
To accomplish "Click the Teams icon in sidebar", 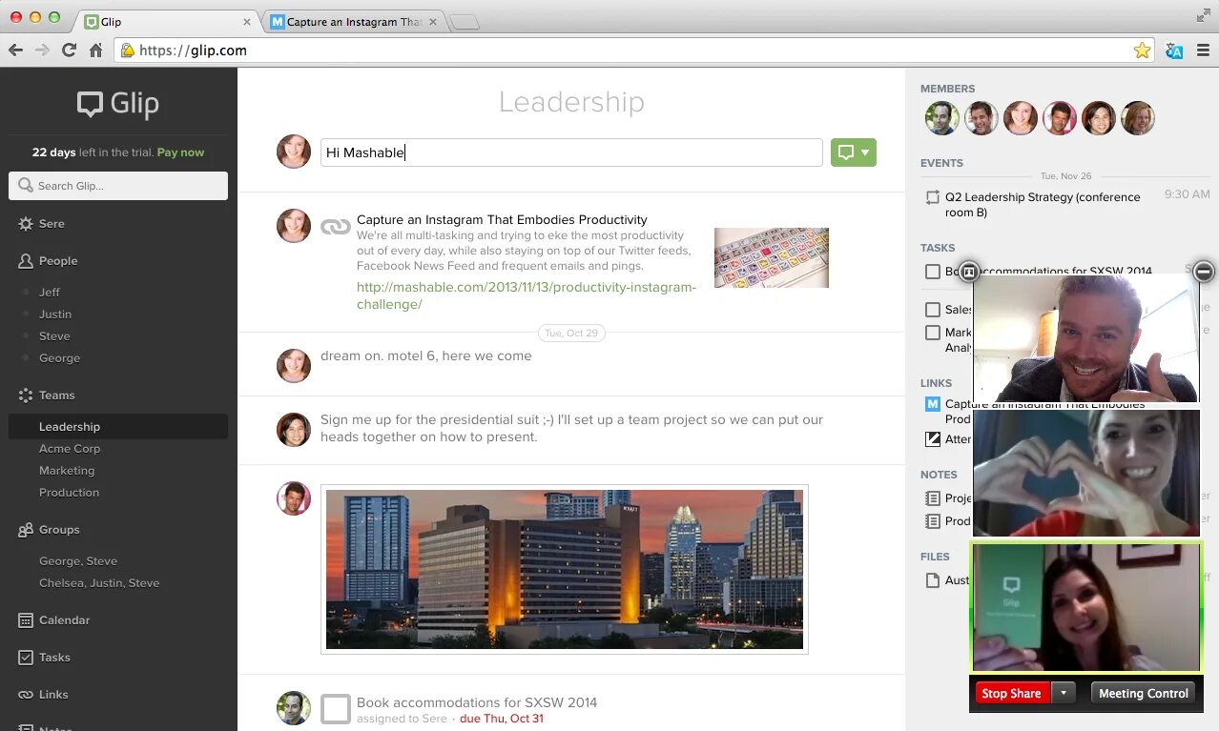I will [26, 396].
